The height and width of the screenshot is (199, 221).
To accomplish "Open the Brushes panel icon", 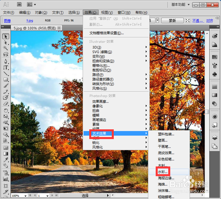I will 214,65.
